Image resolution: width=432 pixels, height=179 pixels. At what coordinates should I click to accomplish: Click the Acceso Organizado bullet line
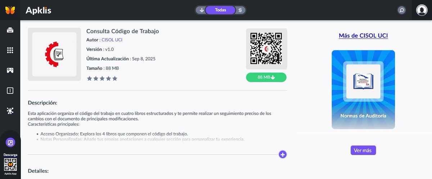[114, 134]
